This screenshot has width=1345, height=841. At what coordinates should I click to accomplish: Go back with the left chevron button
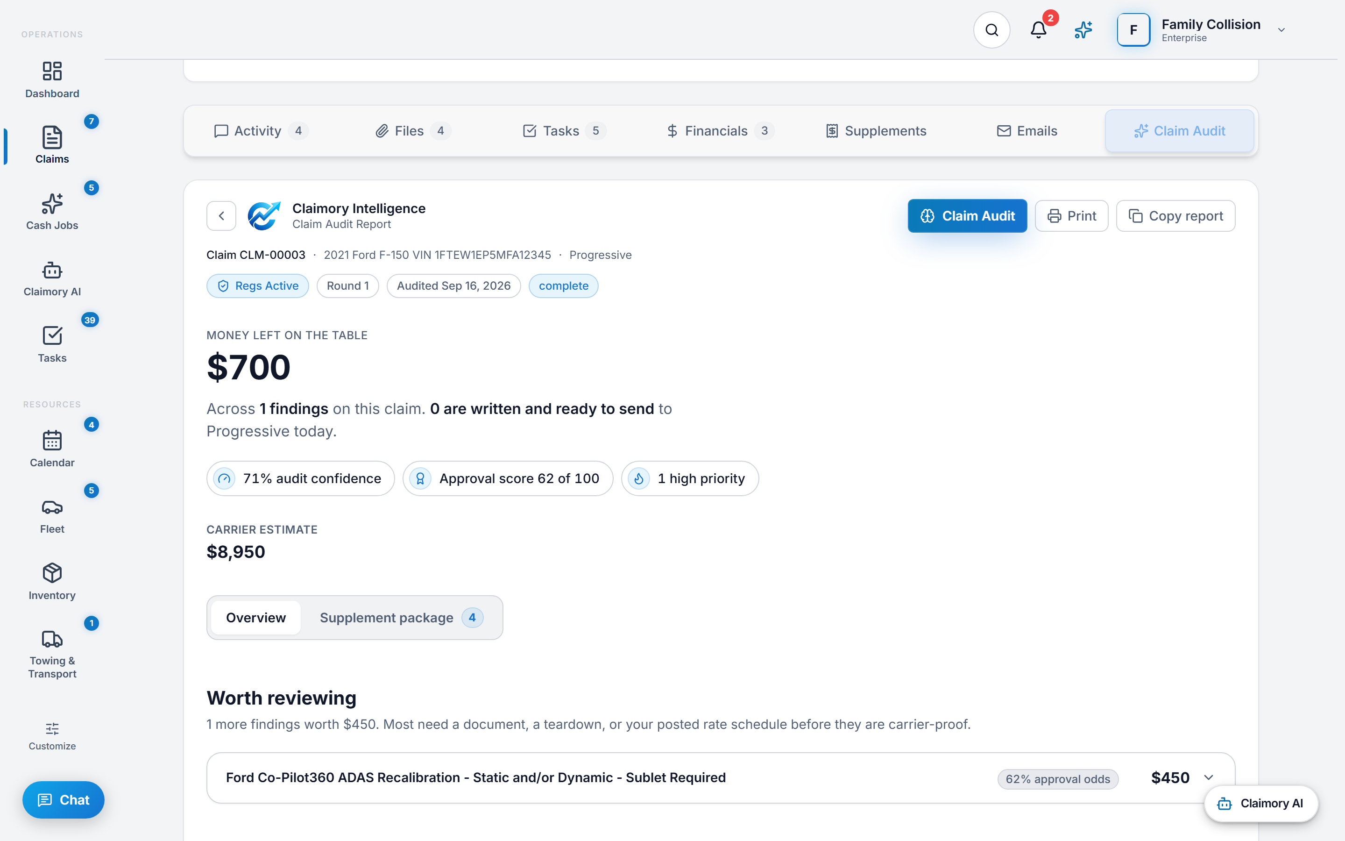(221, 216)
